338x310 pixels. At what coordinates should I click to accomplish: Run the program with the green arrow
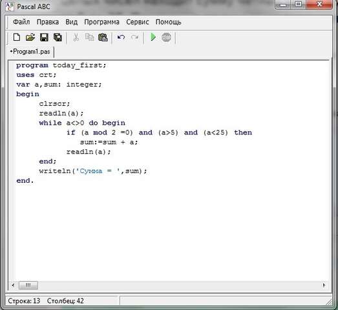(153, 37)
